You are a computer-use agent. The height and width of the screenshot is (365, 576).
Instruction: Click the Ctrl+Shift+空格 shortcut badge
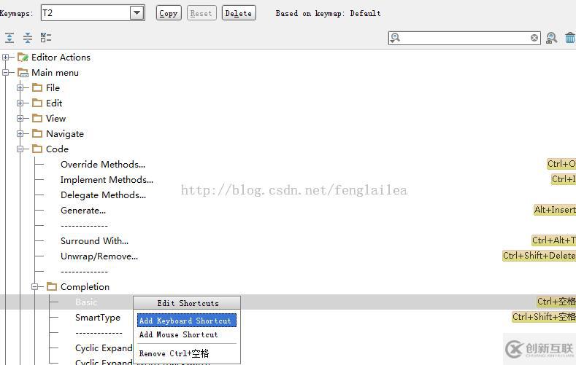(544, 317)
